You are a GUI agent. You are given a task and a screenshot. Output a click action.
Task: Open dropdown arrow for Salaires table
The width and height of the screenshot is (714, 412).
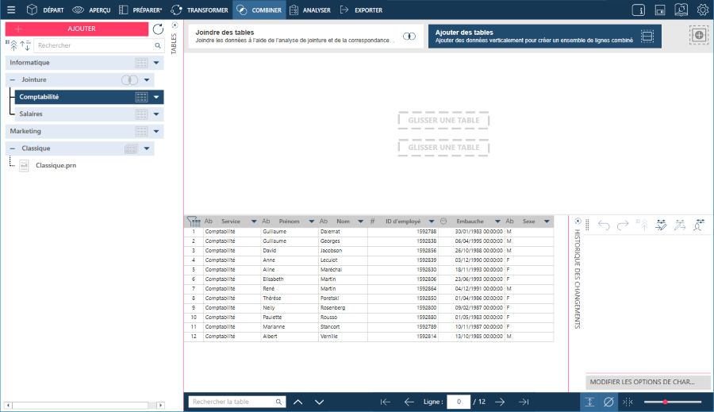pos(156,114)
